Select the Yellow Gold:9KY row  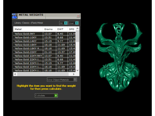pos(45,34)
